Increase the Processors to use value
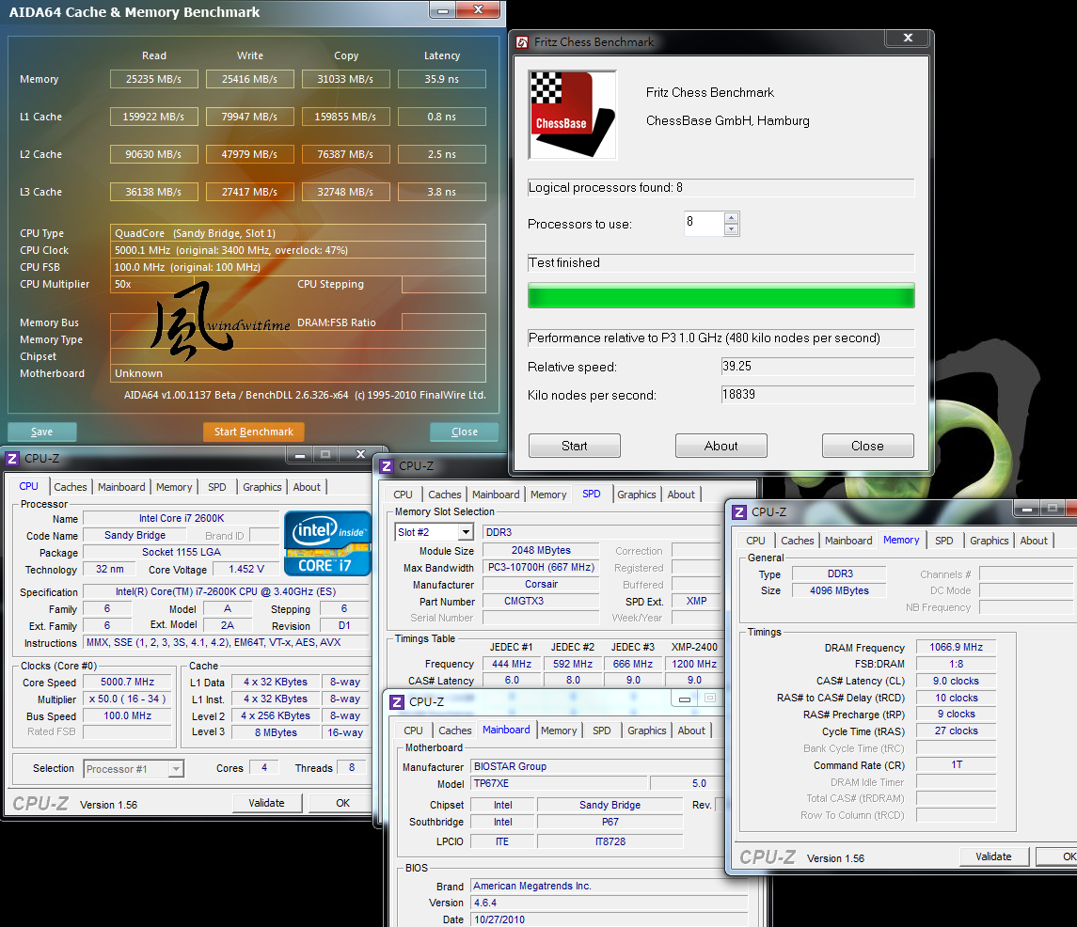The width and height of the screenshot is (1077, 927). coord(732,218)
